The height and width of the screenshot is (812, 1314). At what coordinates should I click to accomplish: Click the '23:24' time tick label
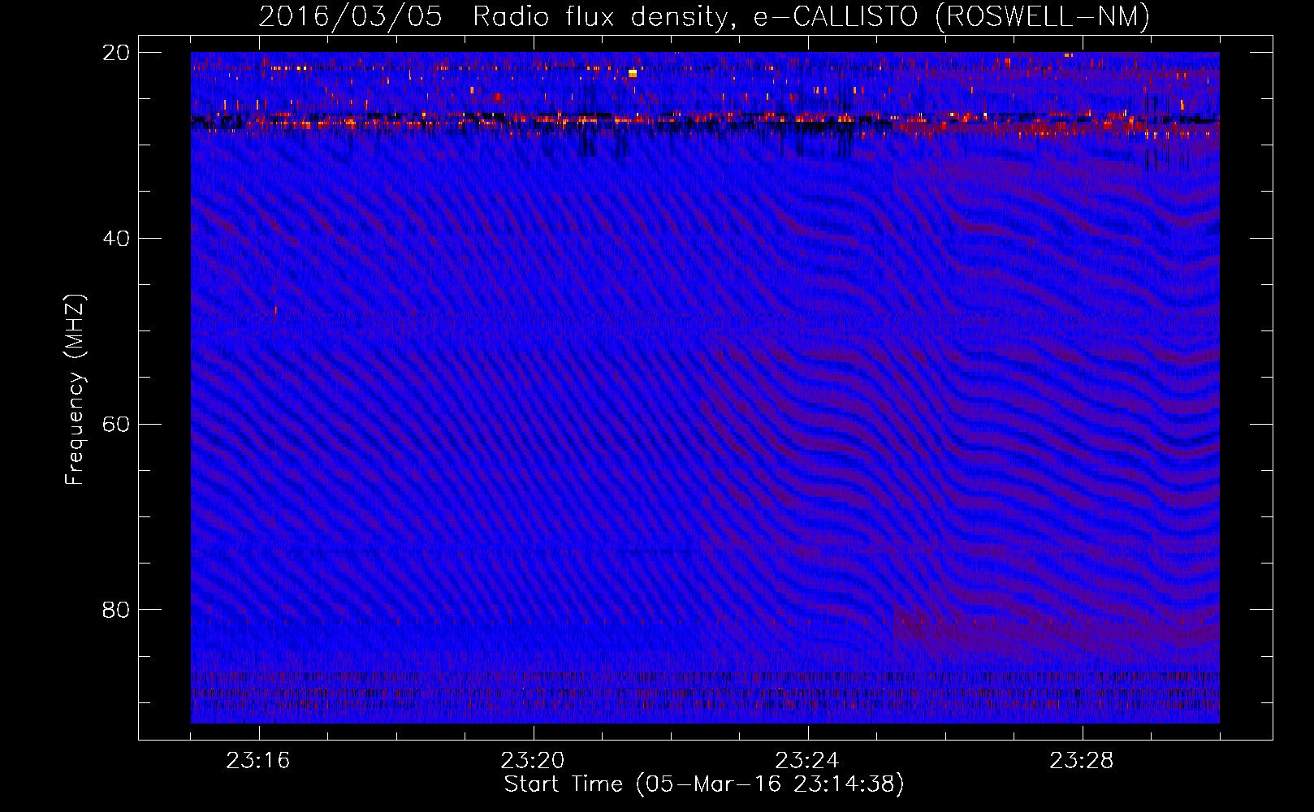[807, 761]
